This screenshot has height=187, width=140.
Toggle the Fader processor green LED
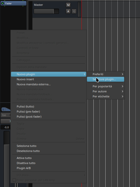point(2,3)
